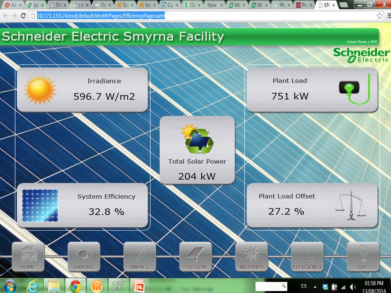The image size is (391, 293).
Task: Open the IMPACT leaf button
Action: pyautogui.click(x=140, y=257)
